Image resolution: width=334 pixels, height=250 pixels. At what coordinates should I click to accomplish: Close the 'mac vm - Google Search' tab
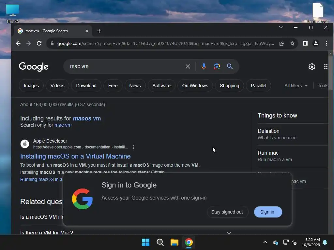(87, 31)
